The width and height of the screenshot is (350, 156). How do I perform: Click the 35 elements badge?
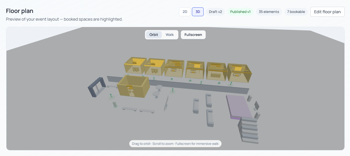pyautogui.click(x=269, y=12)
